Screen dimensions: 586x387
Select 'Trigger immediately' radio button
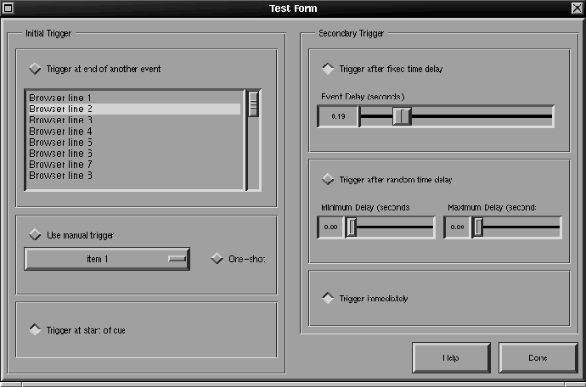pyautogui.click(x=328, y=298)
